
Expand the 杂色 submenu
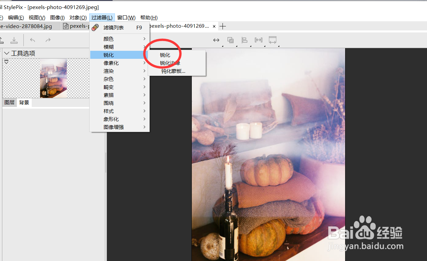tap(120, 79)
